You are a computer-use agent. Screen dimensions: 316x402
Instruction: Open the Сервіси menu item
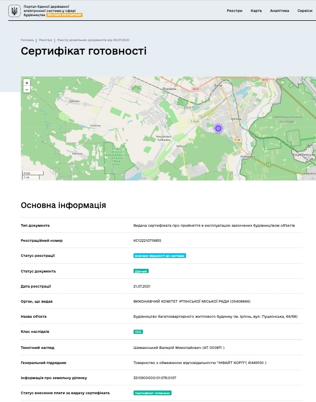[x=305, y=11]
